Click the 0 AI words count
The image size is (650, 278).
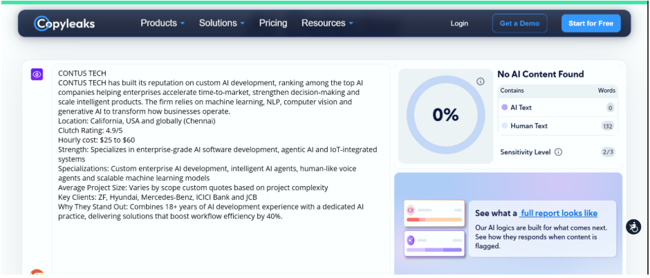610,108
